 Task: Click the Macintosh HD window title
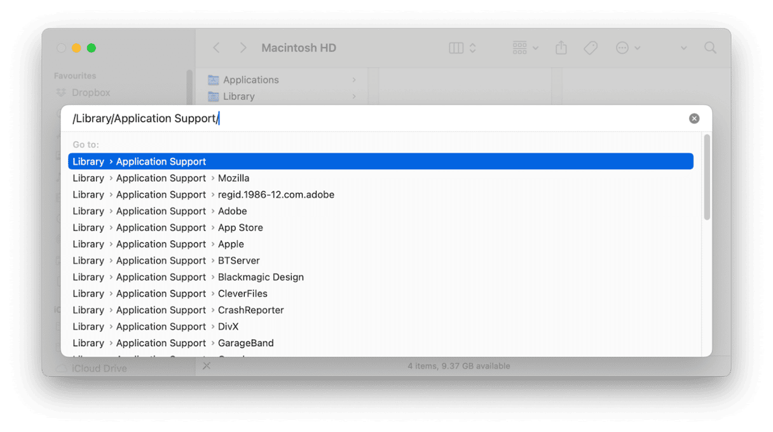click(x=300, y=48)
